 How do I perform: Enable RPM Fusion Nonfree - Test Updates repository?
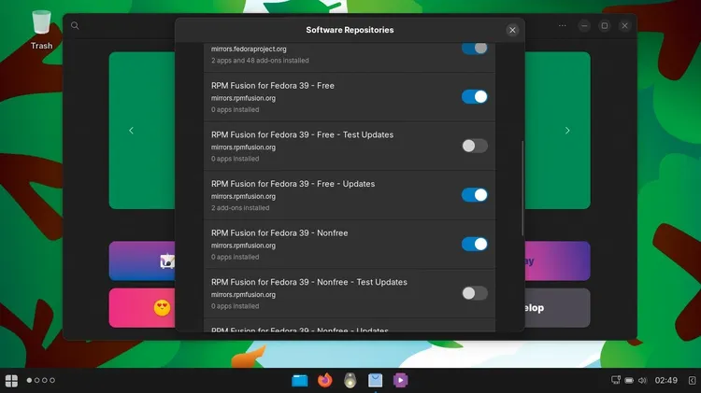point(474,293)
